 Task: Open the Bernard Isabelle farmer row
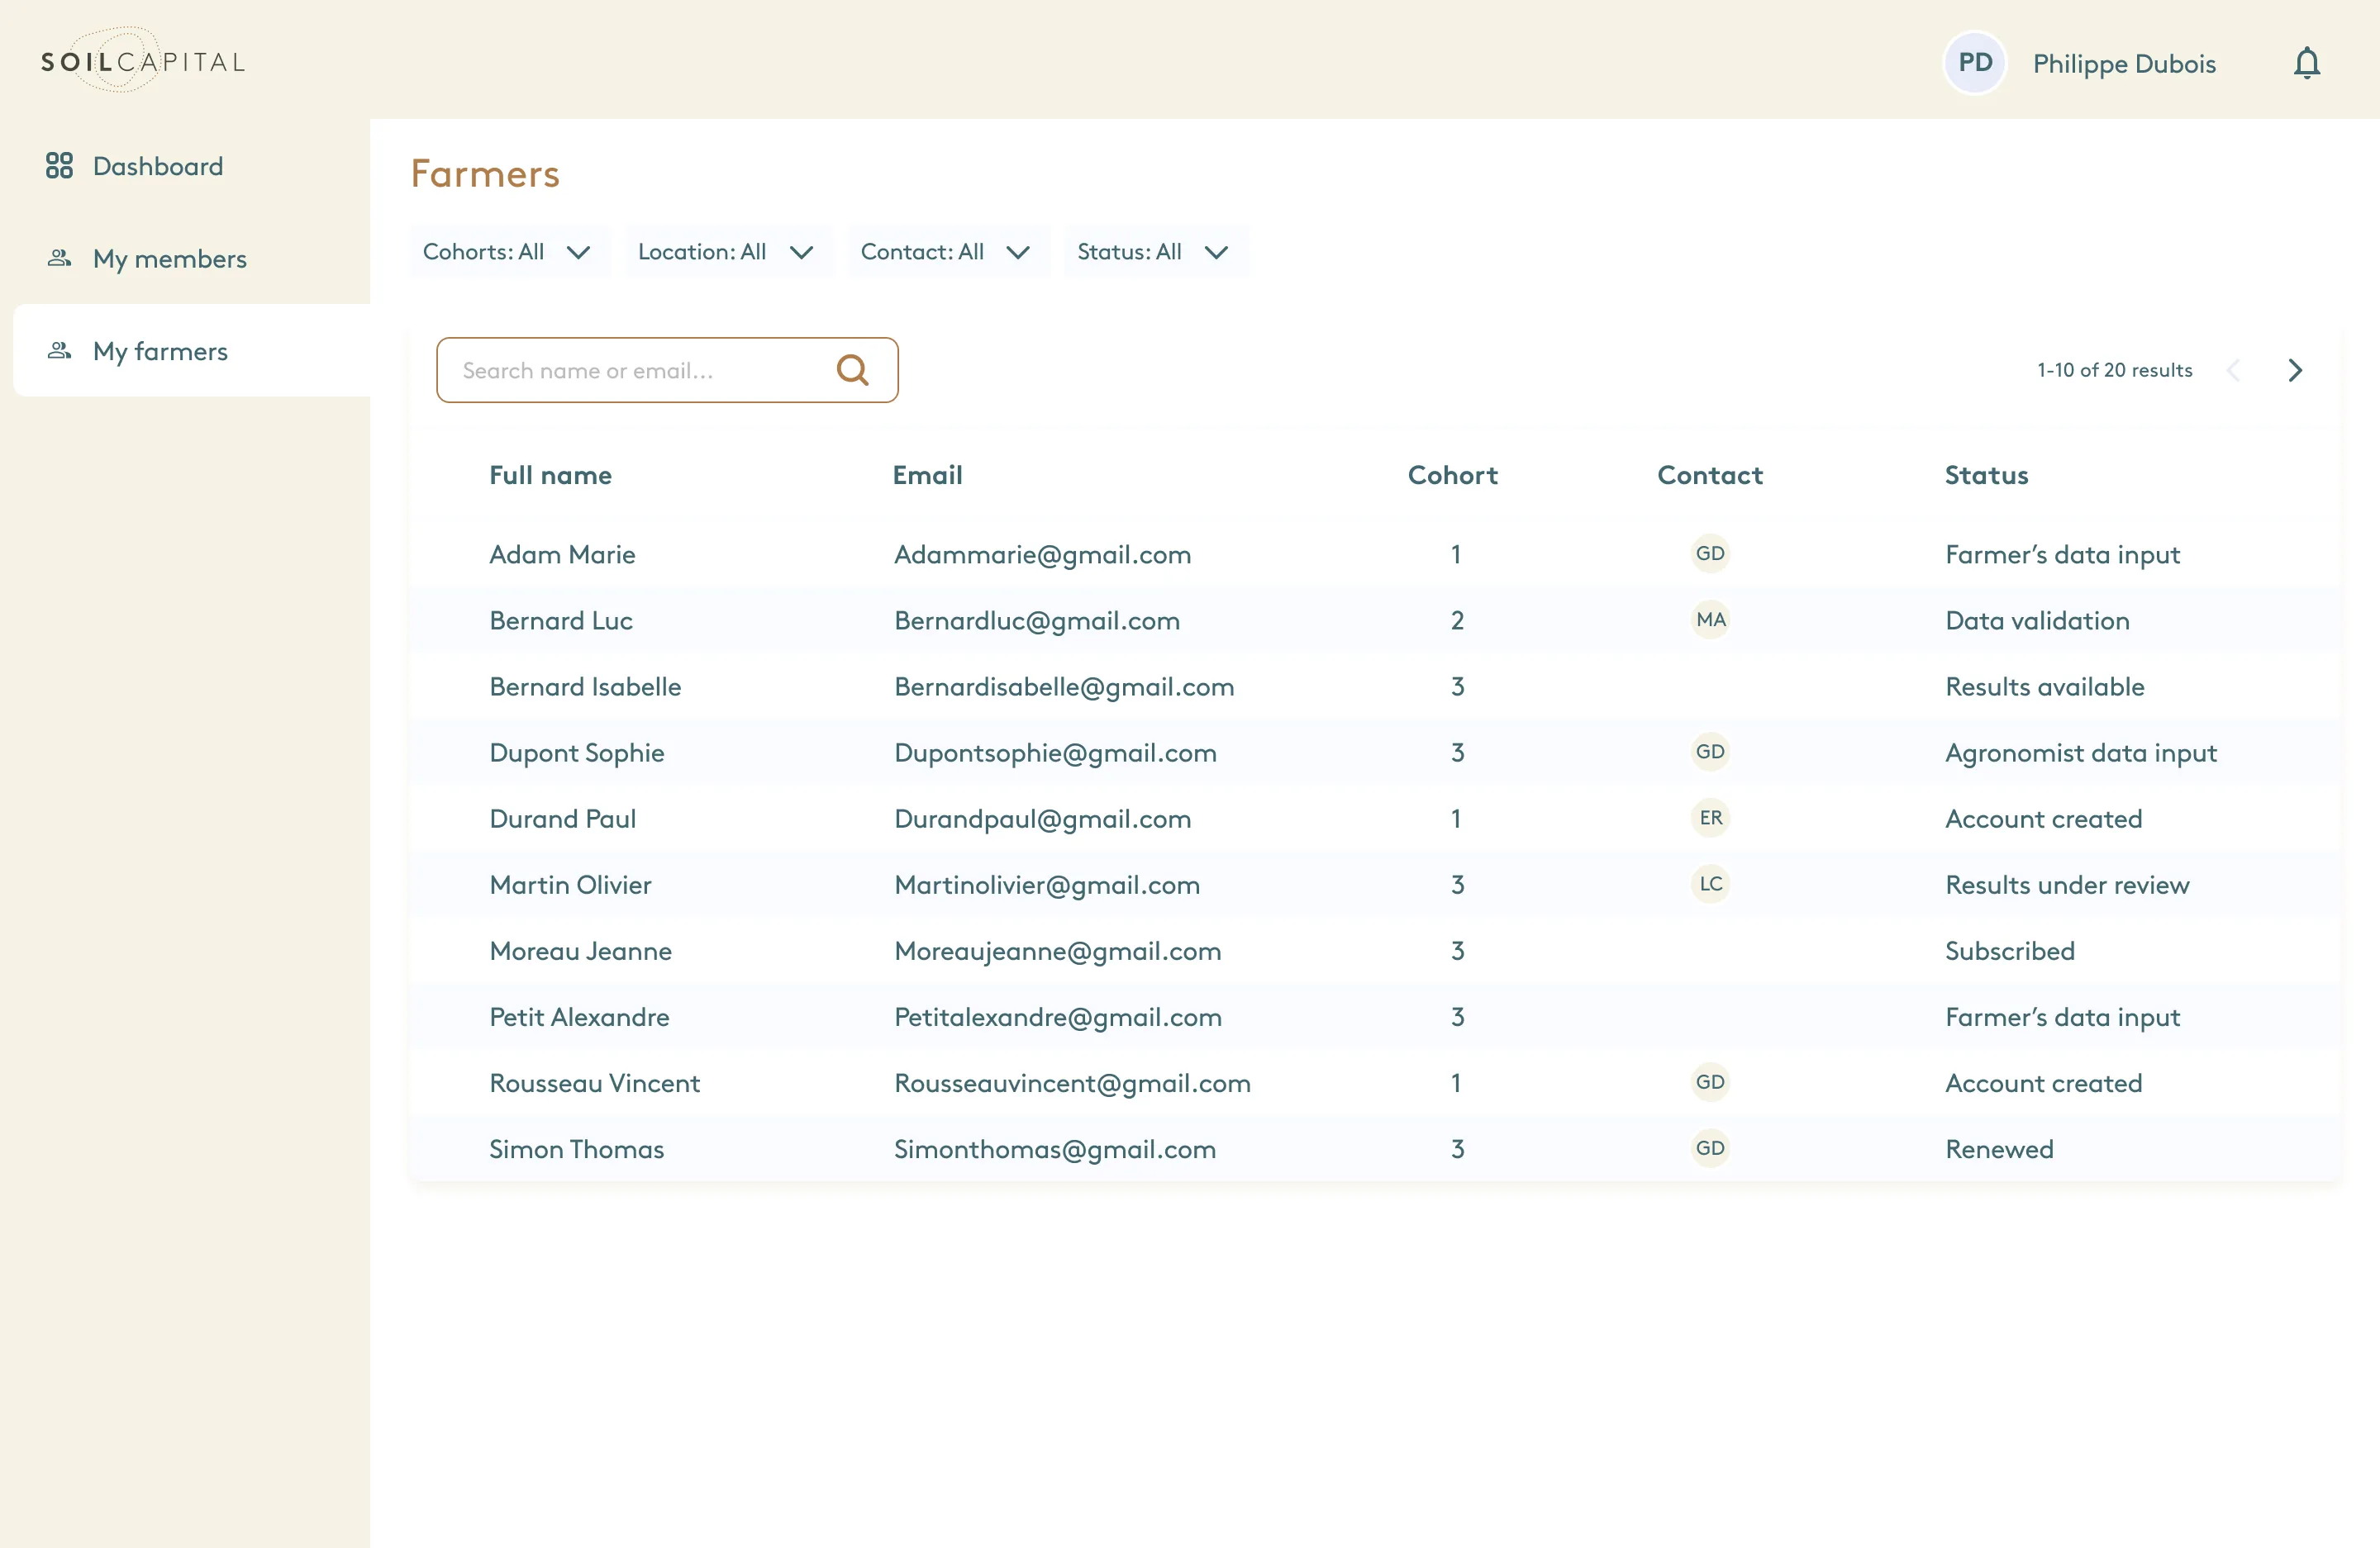(1375, 686)
